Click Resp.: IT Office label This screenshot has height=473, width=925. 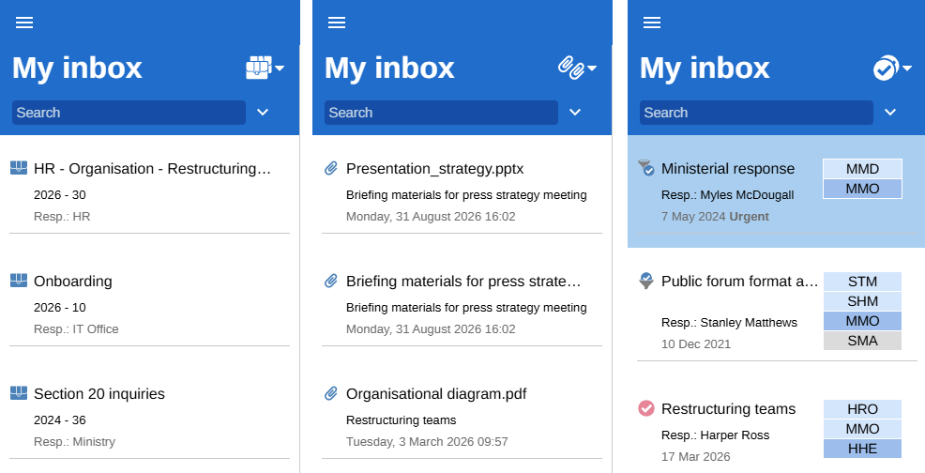click(76, 329)
